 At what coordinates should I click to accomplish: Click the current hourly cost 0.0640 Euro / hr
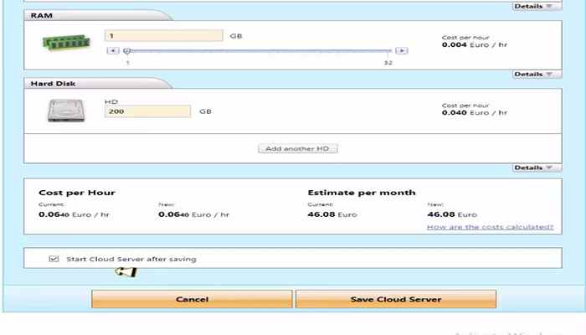click(74, 214)
